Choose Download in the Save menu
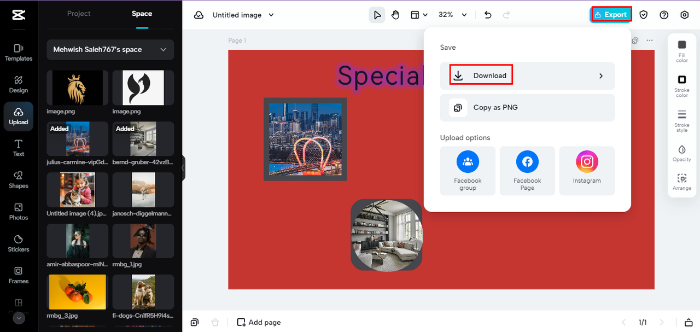This screenshot has width=700, height=332. [x=527, y=75]
